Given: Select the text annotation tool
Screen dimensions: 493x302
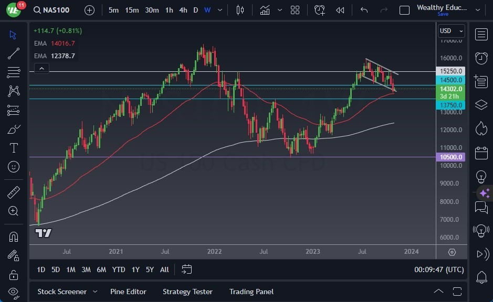Looking at the screenshot, I should point(14,148).
